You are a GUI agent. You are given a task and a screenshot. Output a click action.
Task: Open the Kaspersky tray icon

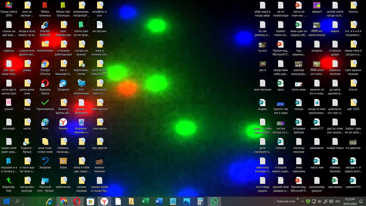point(308,201)
